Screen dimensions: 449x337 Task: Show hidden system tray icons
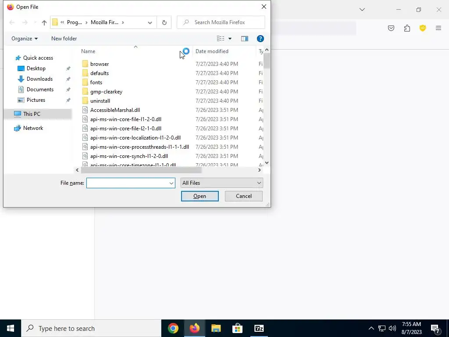(x=371, y=328)
